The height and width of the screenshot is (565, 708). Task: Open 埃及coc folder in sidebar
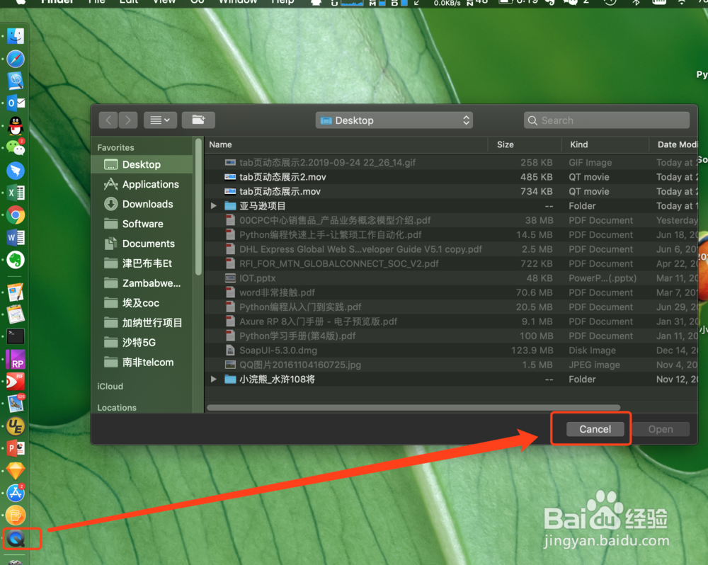[142, 303]
